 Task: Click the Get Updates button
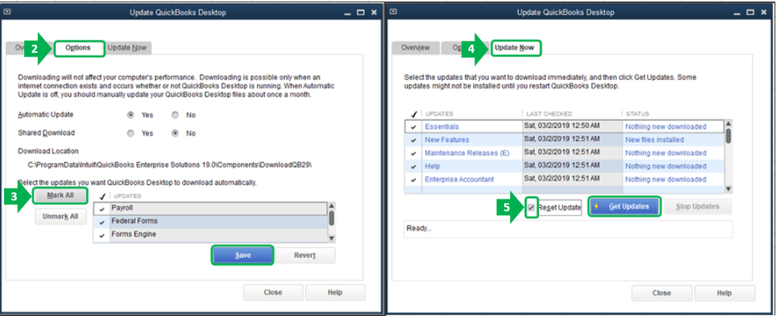[x=625, y=207]
